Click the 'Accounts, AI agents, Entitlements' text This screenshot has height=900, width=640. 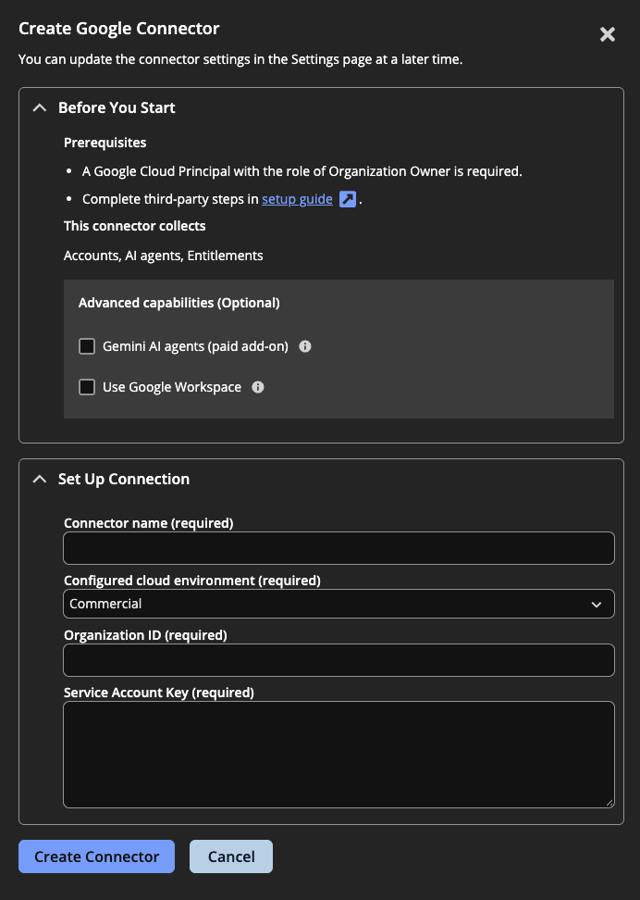(164, 256)
